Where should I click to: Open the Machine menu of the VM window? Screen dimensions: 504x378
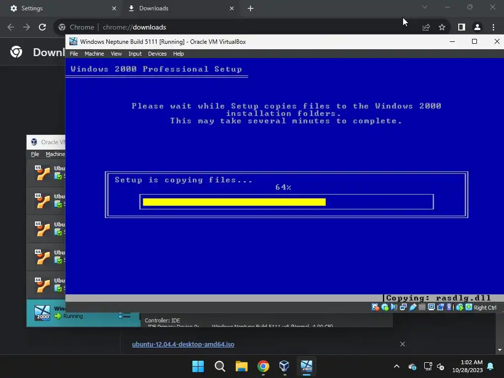click(x=94, y=54)
